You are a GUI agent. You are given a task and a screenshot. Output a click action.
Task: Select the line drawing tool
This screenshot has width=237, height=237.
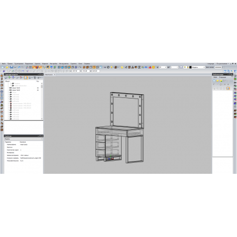tap(9, 71)
